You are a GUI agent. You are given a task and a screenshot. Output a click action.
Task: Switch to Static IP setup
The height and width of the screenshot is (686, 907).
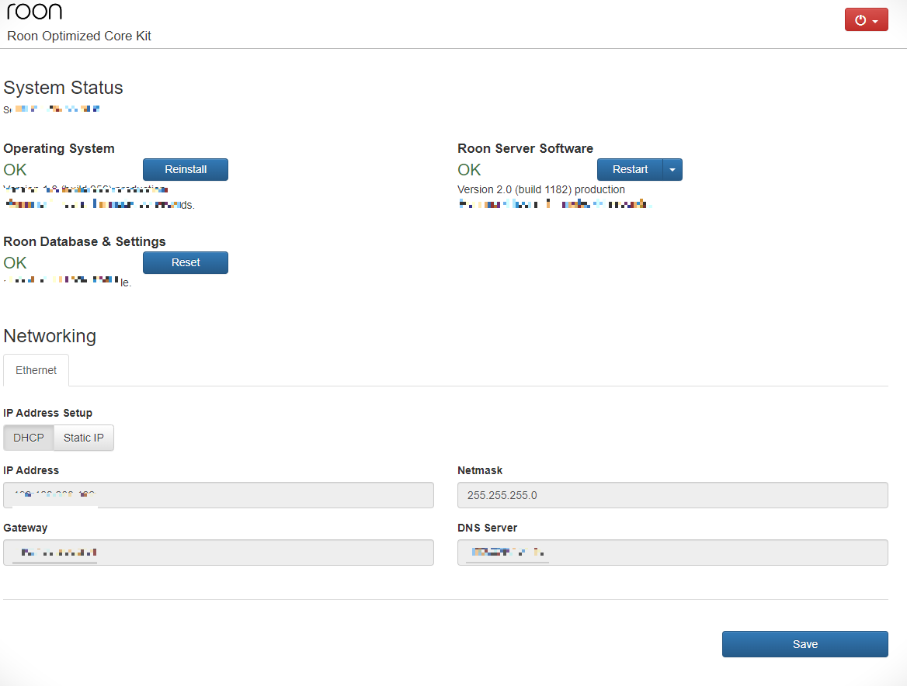click(x=84, y=438)
